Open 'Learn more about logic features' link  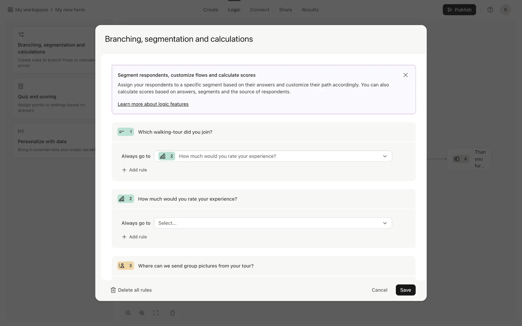coord(153,104)
